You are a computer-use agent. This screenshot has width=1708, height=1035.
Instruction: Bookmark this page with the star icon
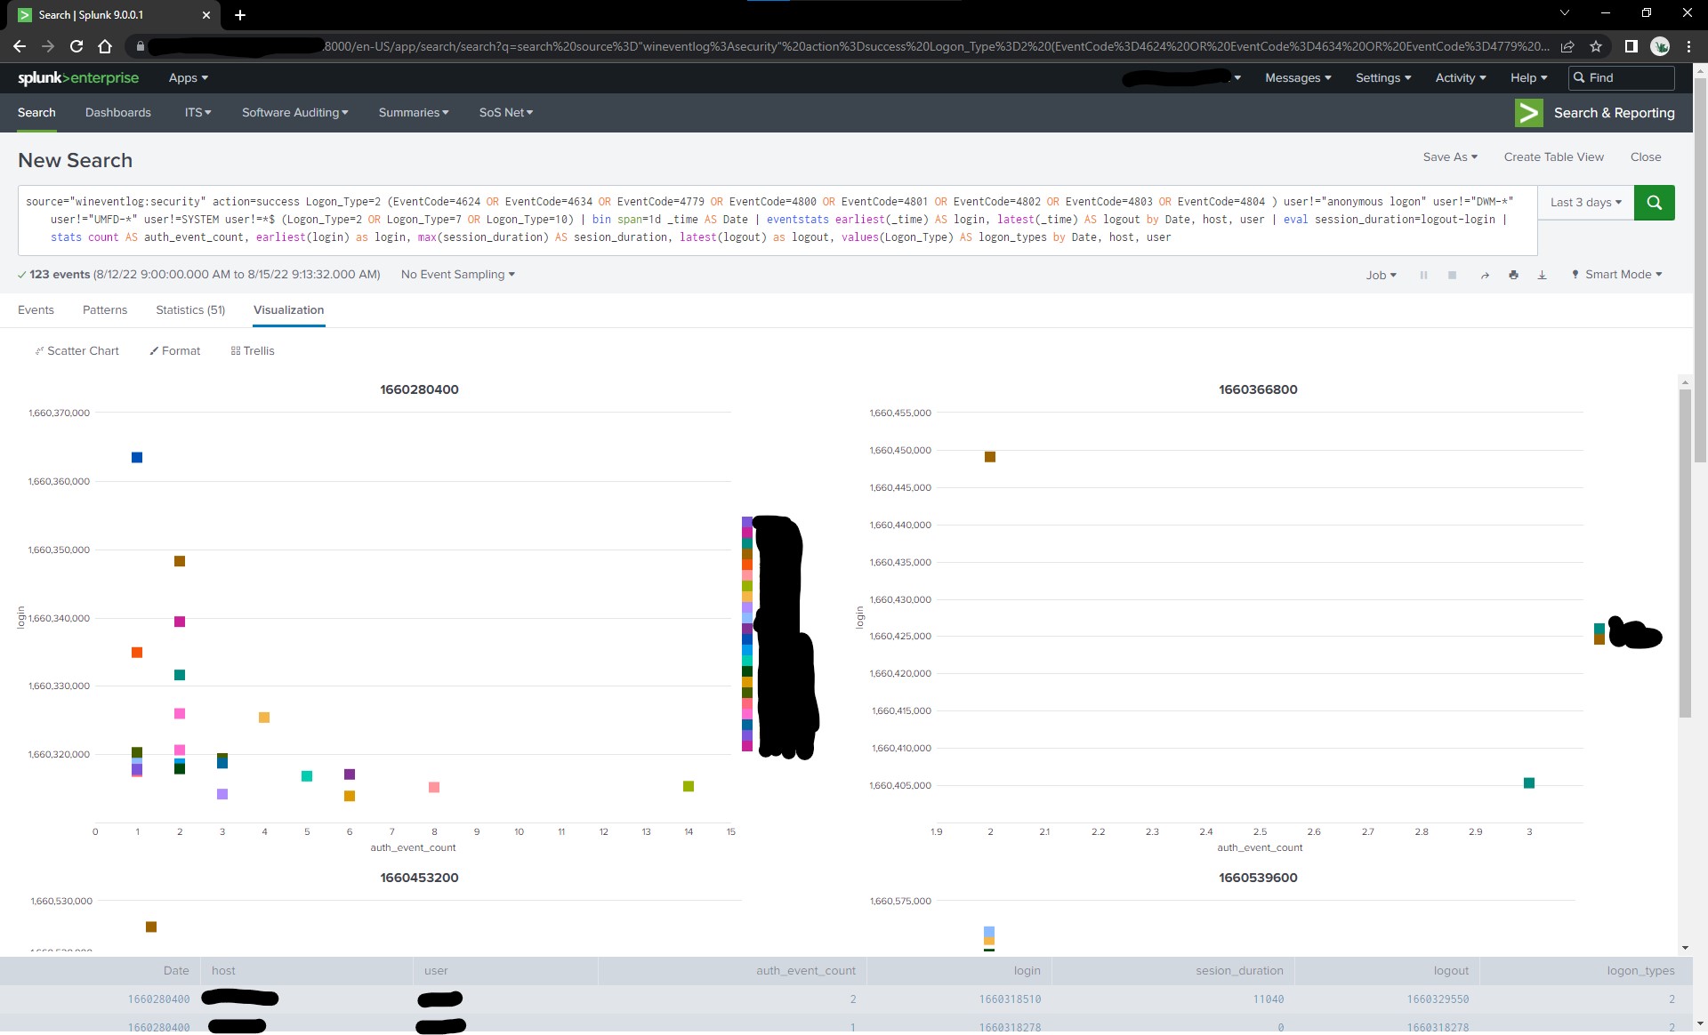coord(1596,46)
